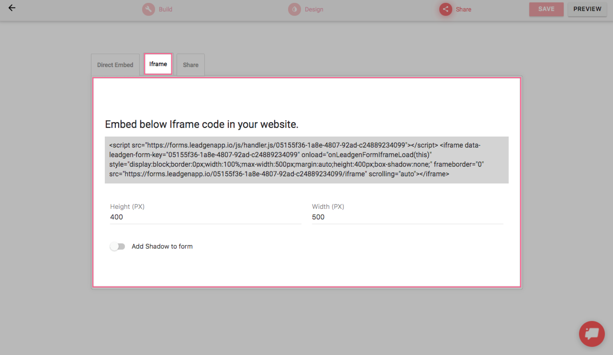Screen dimensions: 613x355
Task: Click the Width (PX) input field
Action: 408,217
